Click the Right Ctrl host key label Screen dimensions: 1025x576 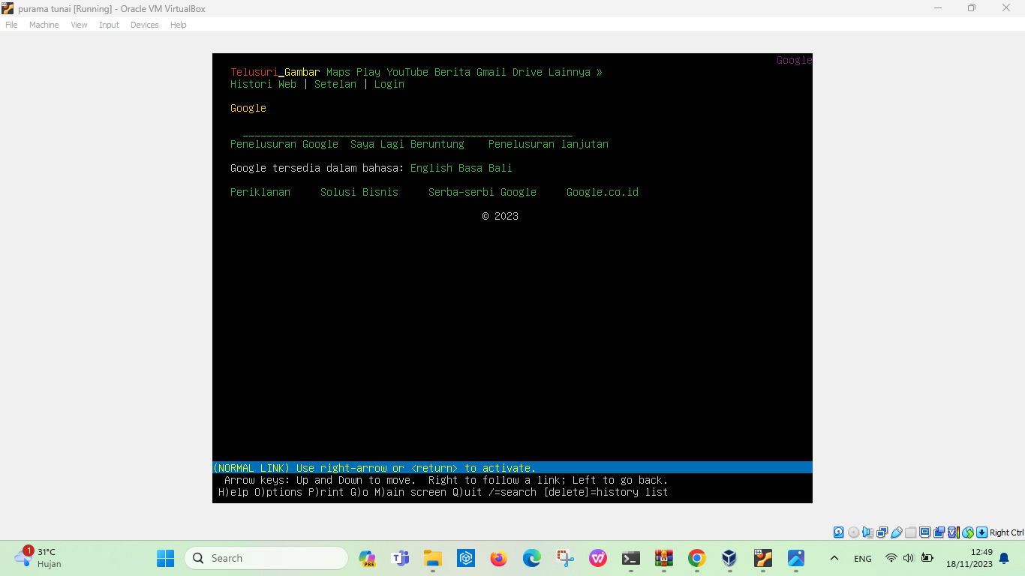[x=1006, y=532]
